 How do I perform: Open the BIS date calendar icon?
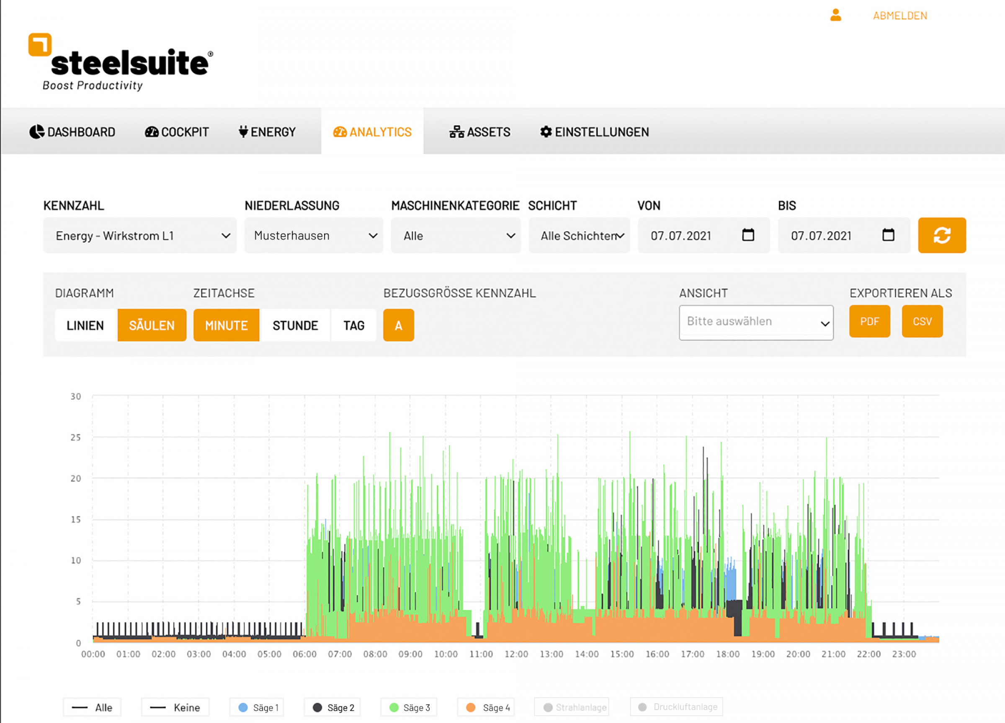(x=888, y=235)
